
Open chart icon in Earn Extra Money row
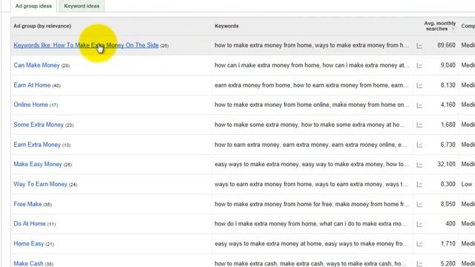click(419, 145)
